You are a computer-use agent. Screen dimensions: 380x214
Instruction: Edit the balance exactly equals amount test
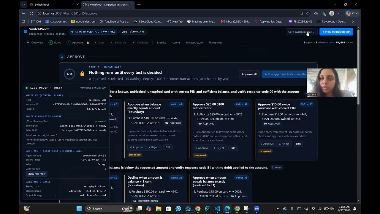click(x=168, y=147)
